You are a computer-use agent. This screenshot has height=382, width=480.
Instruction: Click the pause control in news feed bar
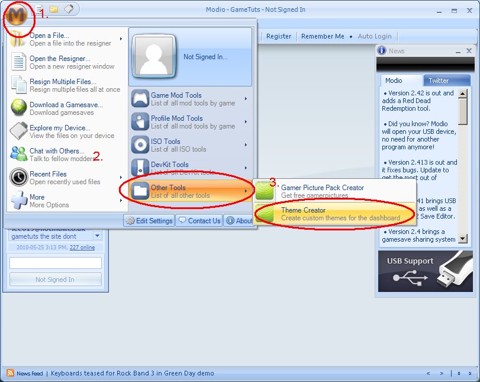(x=459, y=373)
